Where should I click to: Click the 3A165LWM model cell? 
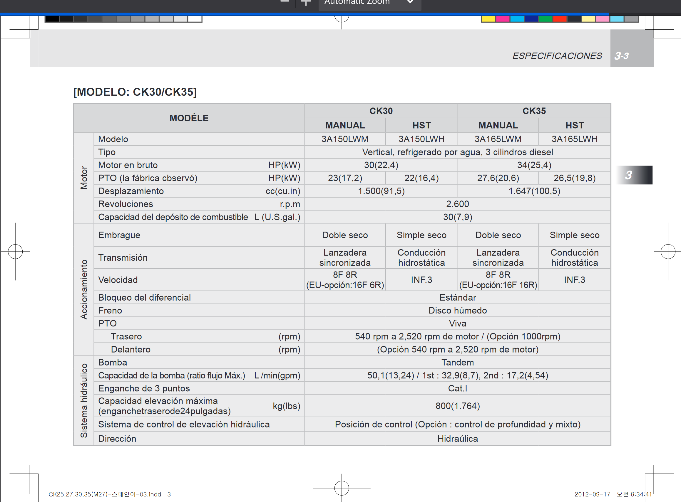[498, 139]
